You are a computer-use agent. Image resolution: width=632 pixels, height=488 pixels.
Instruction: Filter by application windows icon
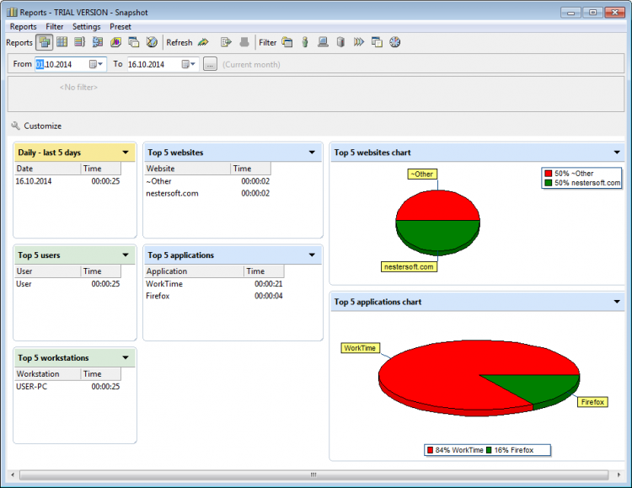(x=377, y=42)
